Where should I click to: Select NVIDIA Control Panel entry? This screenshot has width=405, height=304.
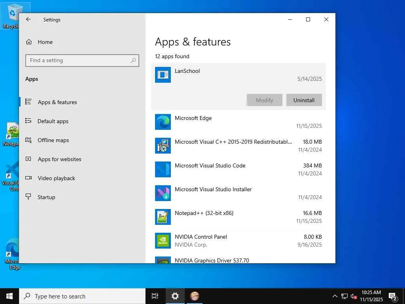(x=238, y=241)
